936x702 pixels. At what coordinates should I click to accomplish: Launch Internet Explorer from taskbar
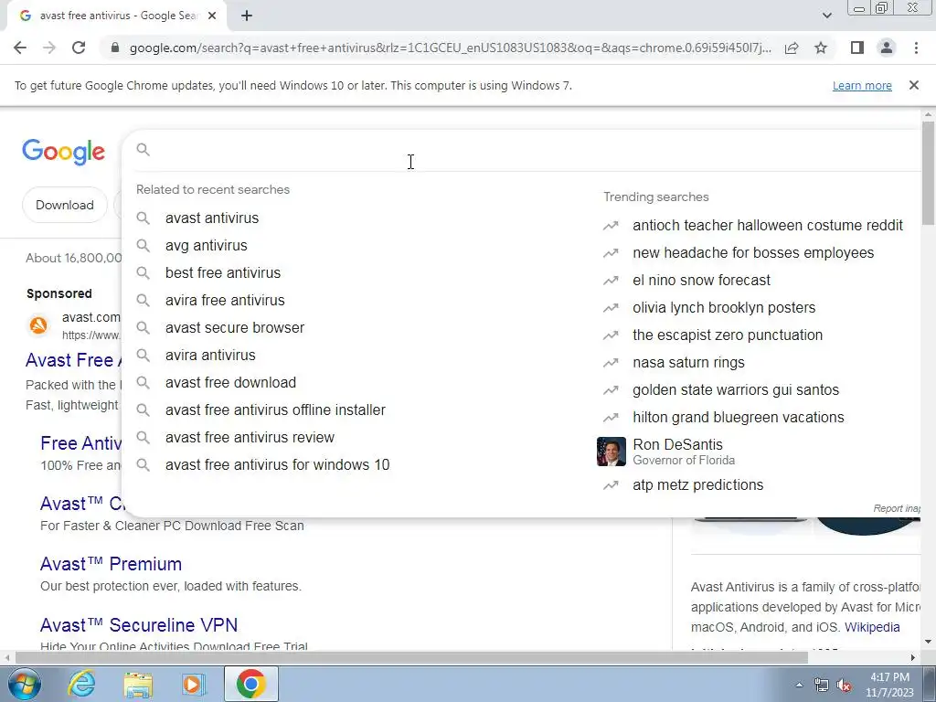(x=81, y=684)
